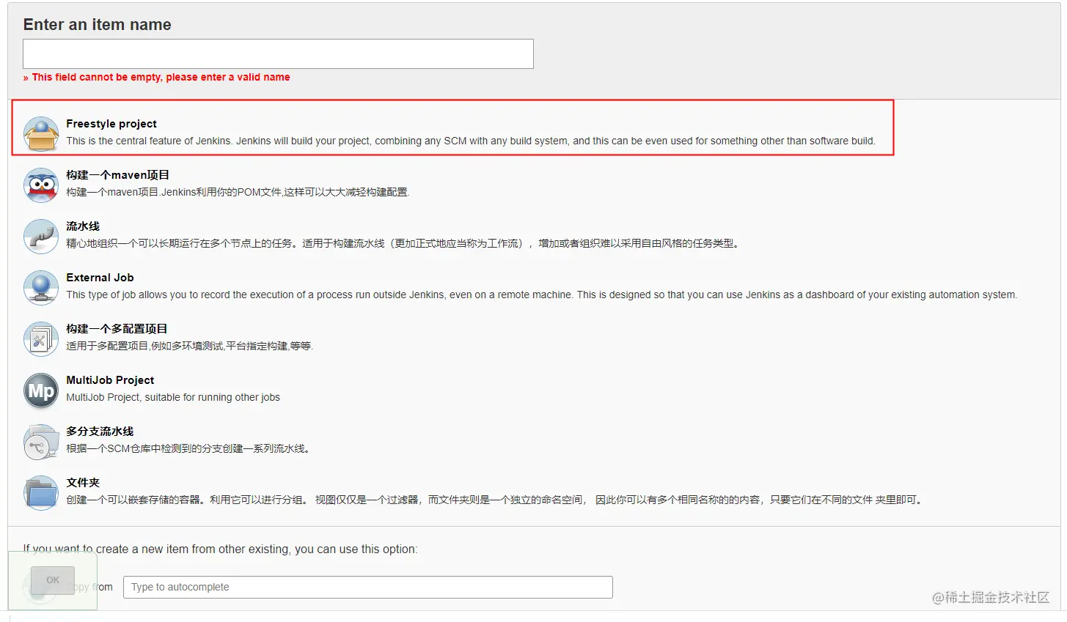
Task: Select the Freestyle project title
Action: [111, 124]
